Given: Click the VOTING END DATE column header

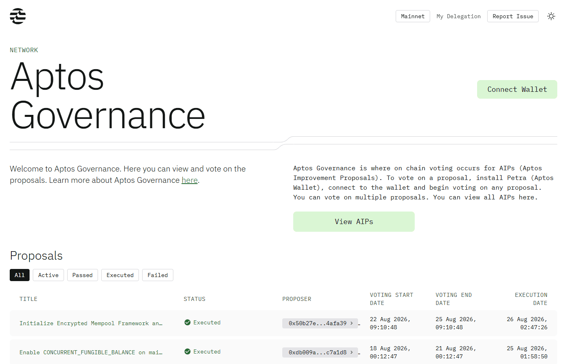Looking at the screenshot, I should click(x=454, y=299).
